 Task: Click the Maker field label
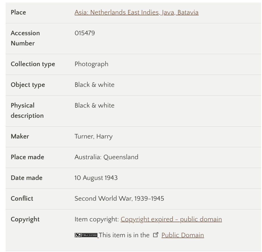[x=20, y=136]
